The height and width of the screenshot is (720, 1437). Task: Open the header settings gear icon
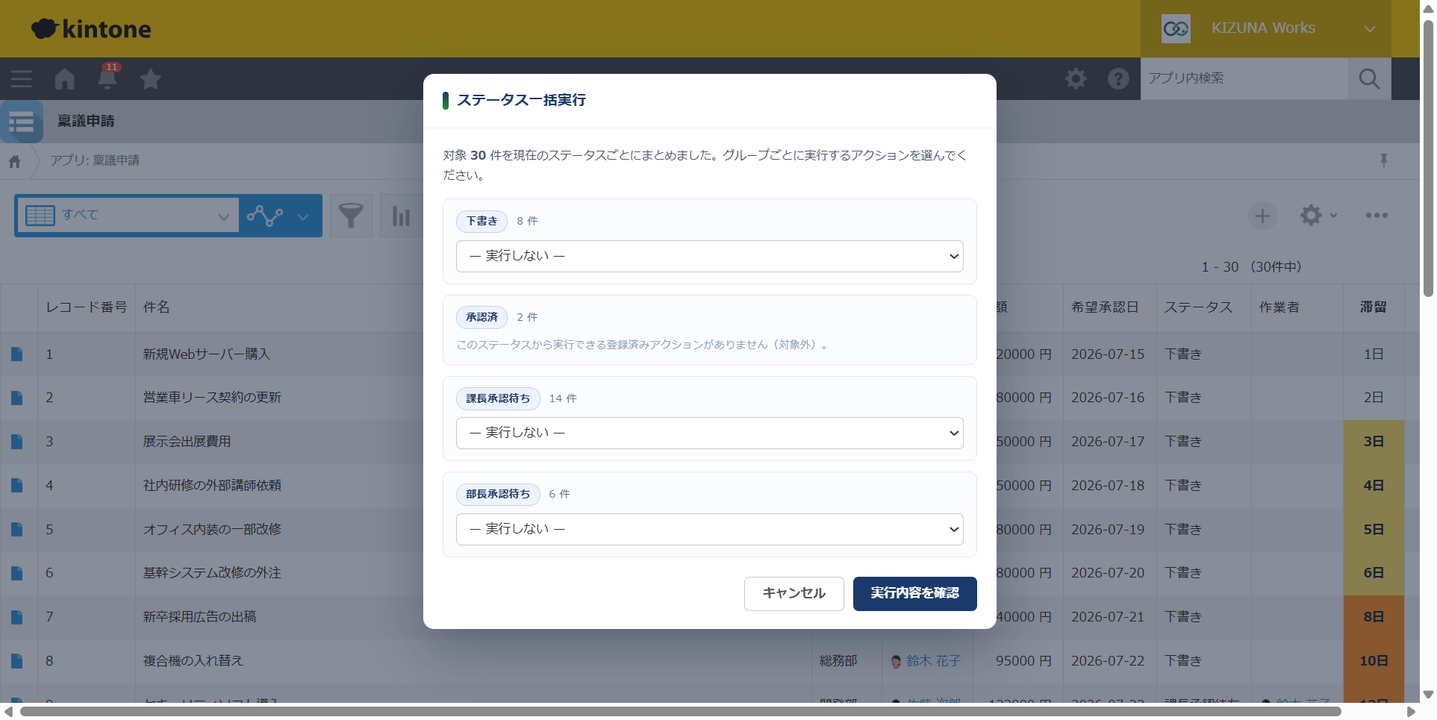(x=1076, y=78)
